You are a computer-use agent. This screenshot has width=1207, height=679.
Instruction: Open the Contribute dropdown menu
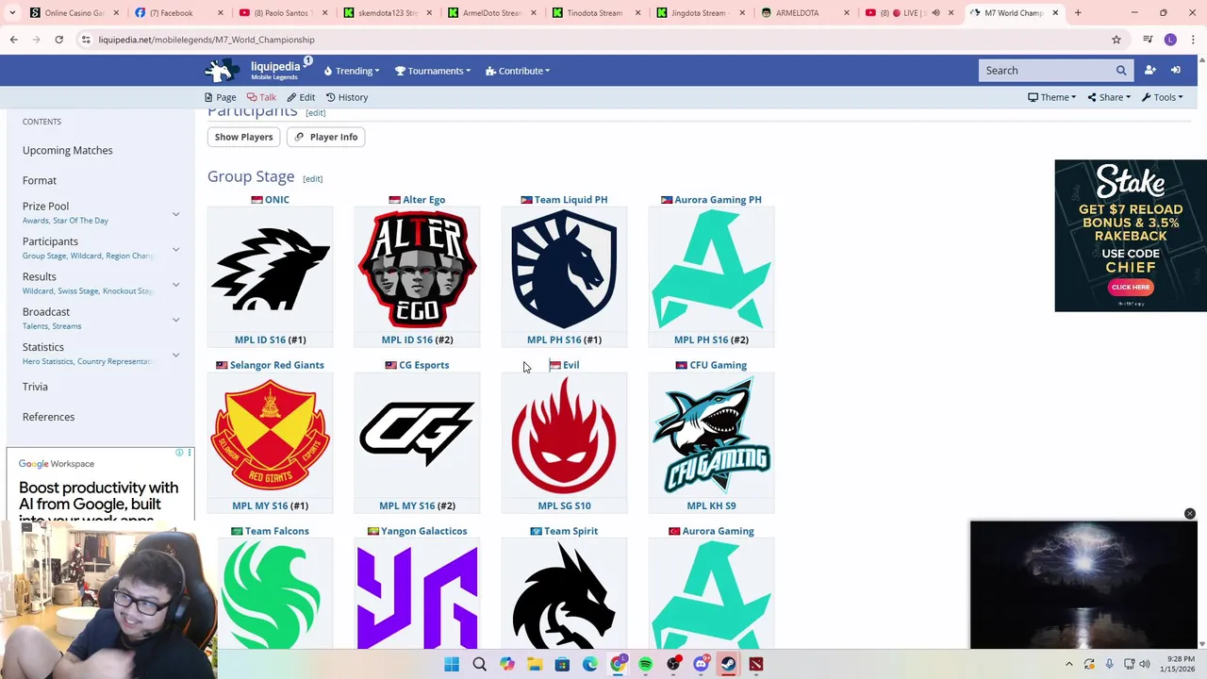(518, 71)
